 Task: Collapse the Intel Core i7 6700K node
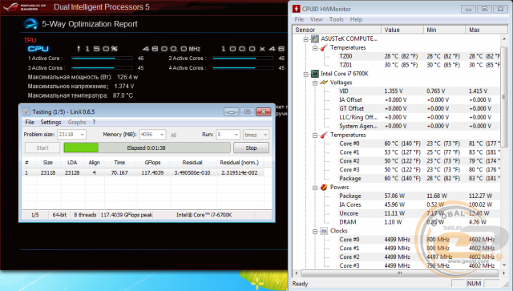[x=305, y=74]
